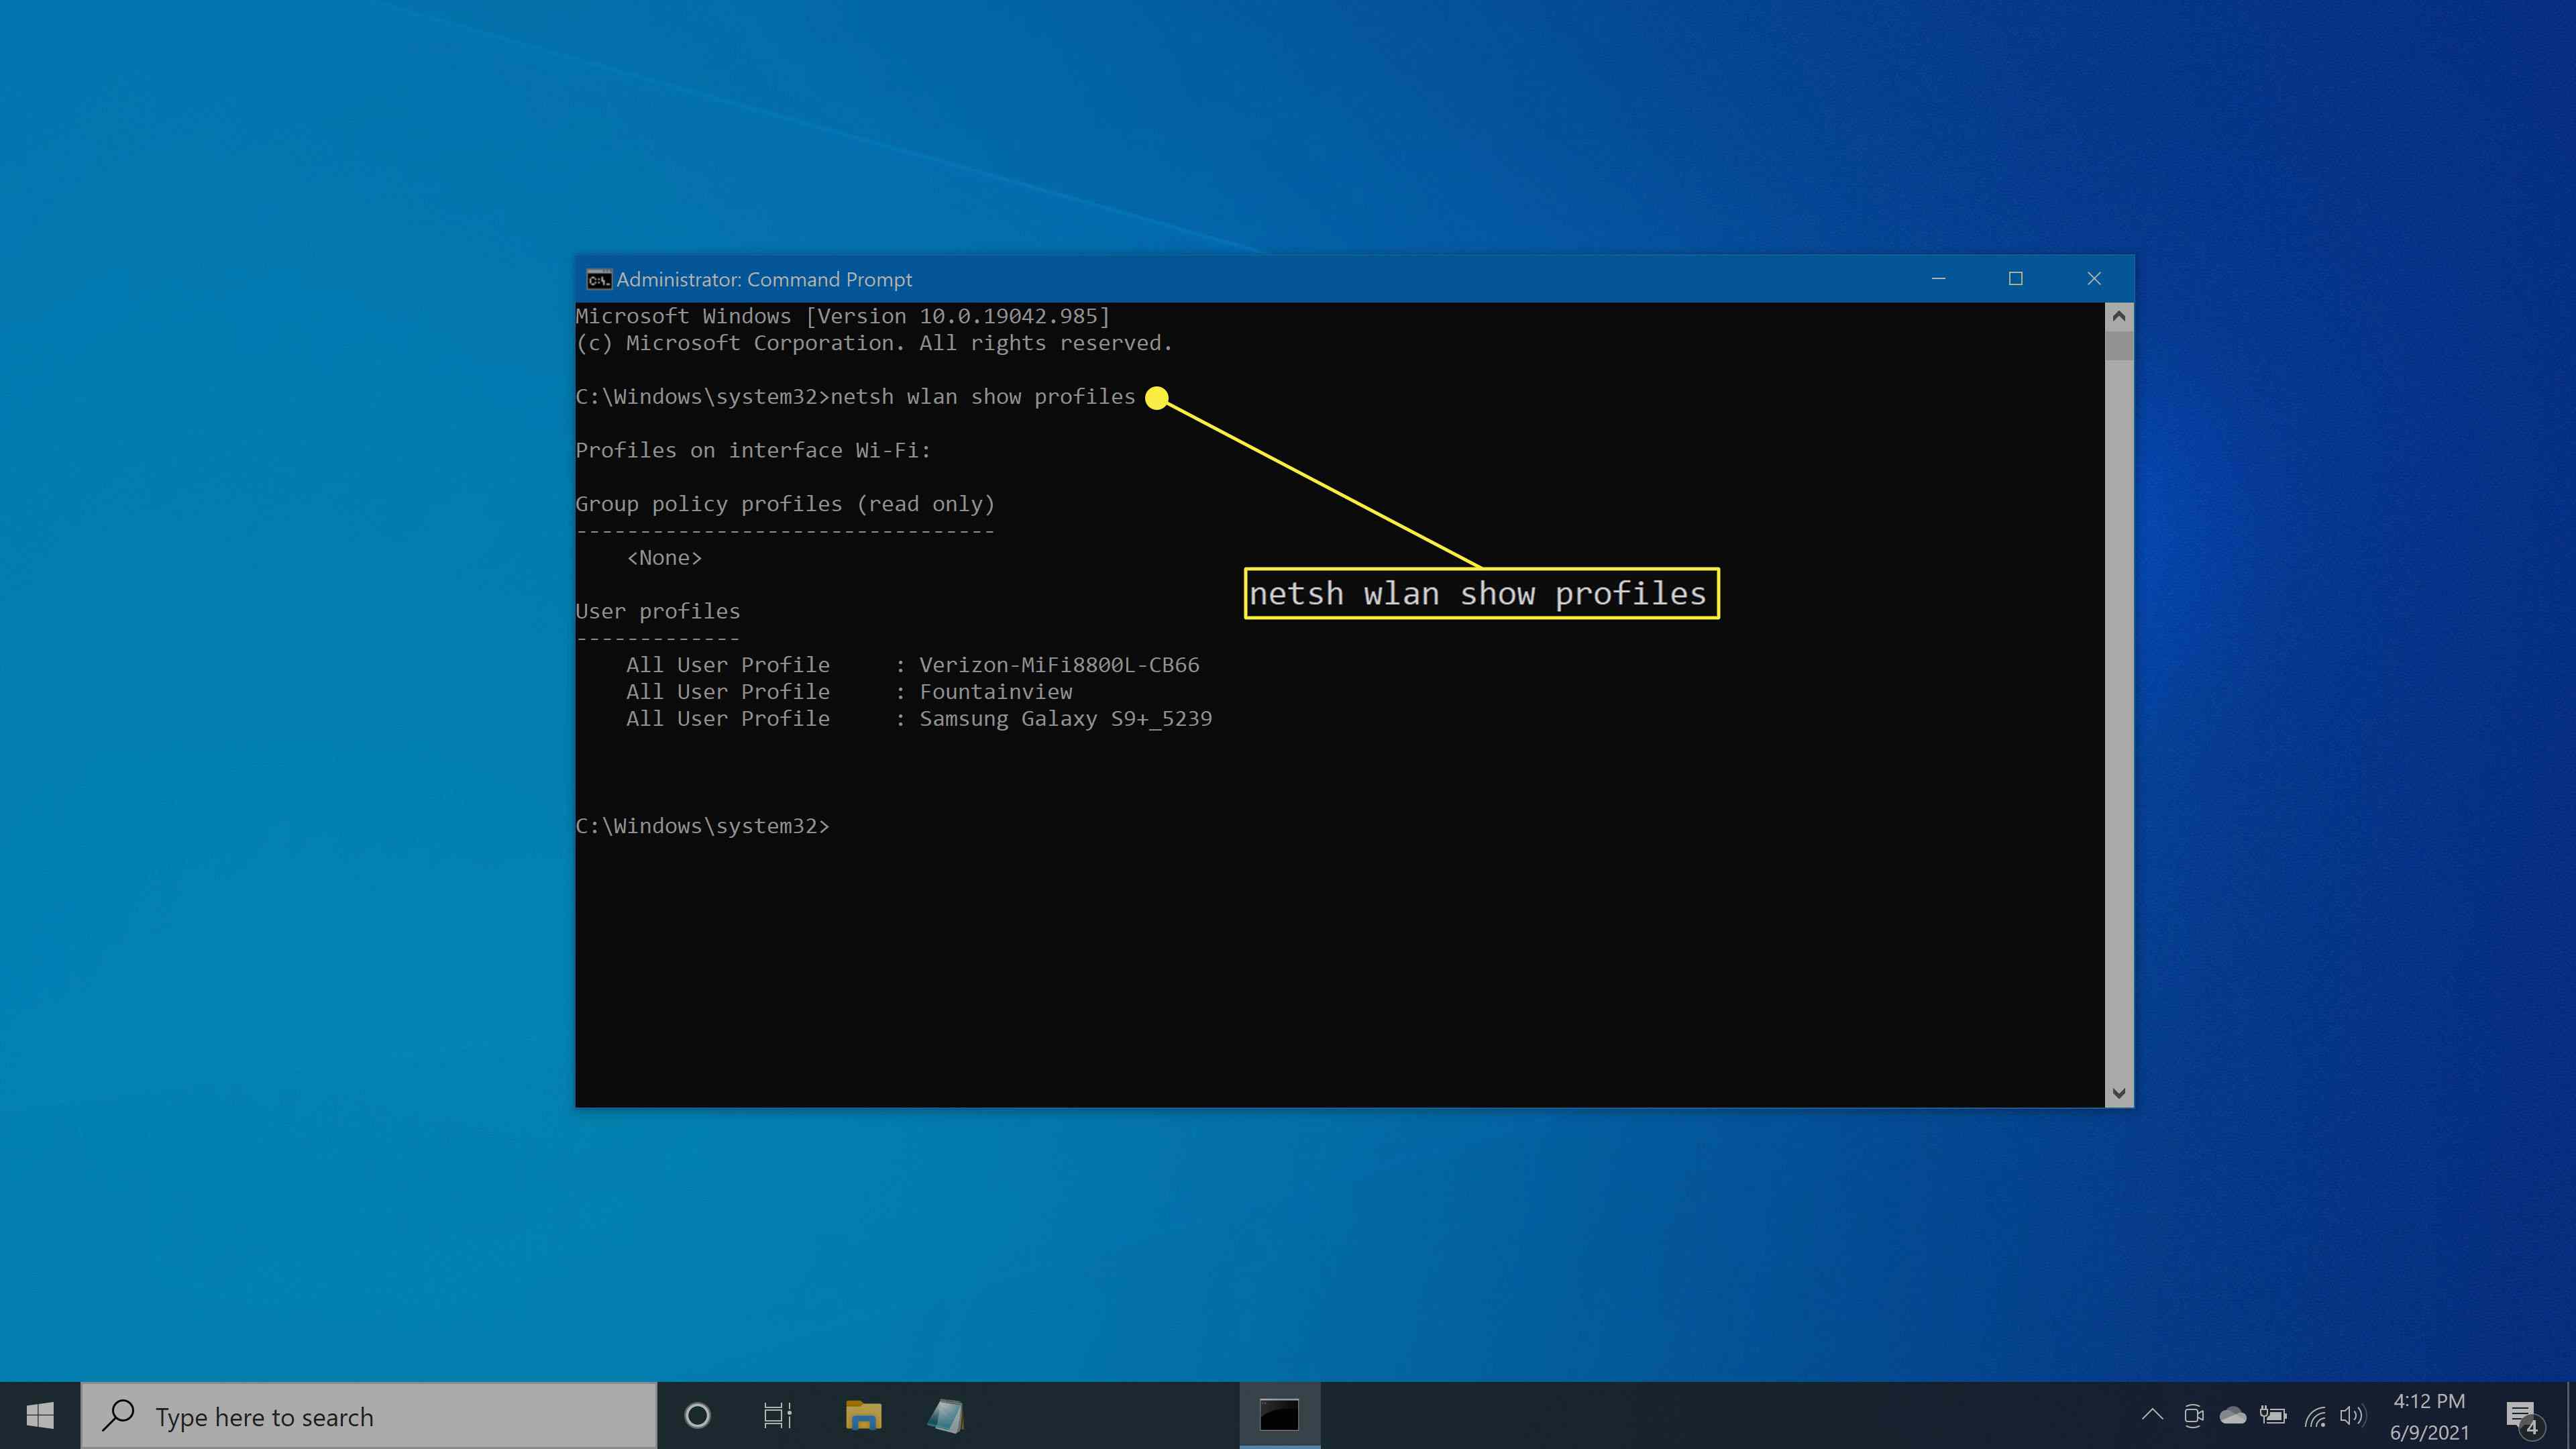
Task: Click the taskbar search box
Action: [369, 1416]
